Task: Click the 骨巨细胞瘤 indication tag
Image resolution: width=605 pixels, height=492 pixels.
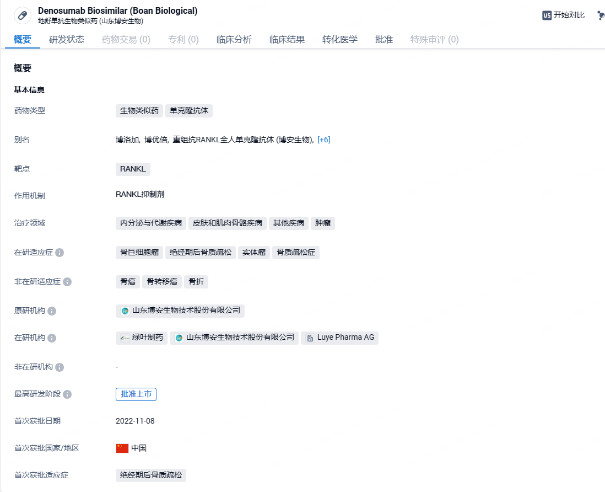Action: click(139, 253)
